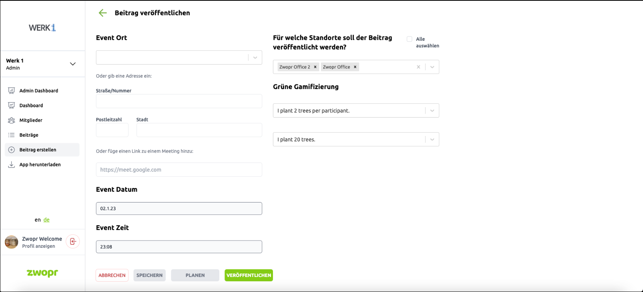Click the Abbrechen button
Image resolution: width=643 pixels, height=292 pixels.
click(x=112, y=275)
